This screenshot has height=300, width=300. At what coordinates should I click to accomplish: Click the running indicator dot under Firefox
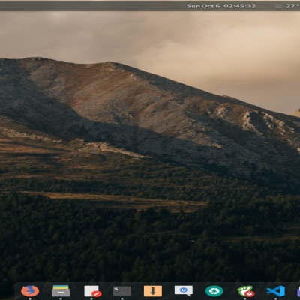tap(30, 298)
